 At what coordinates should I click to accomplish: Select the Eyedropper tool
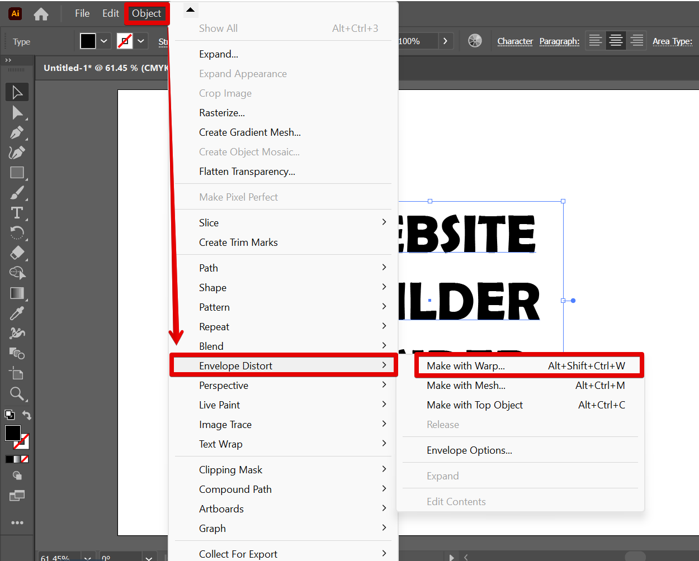[17, 313]
